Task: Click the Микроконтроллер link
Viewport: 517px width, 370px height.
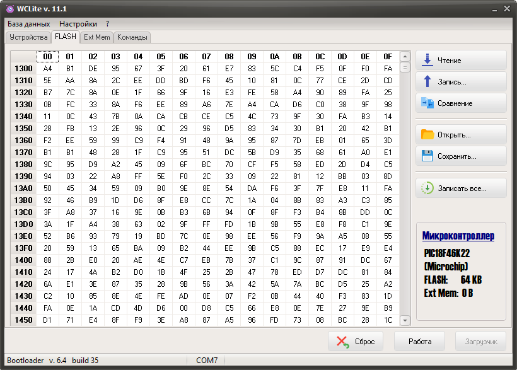Action: pyautogui.click(x=458, y=236)
